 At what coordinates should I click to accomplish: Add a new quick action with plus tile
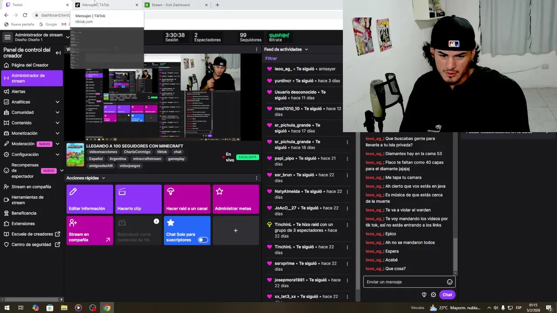[236, 230]
